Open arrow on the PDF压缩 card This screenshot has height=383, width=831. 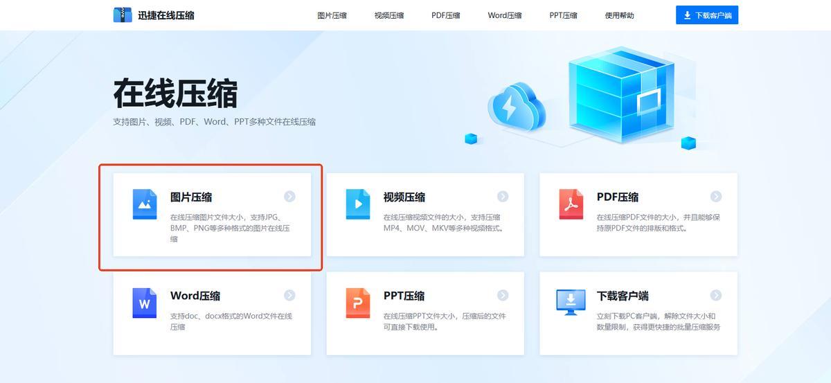point(716,197)
